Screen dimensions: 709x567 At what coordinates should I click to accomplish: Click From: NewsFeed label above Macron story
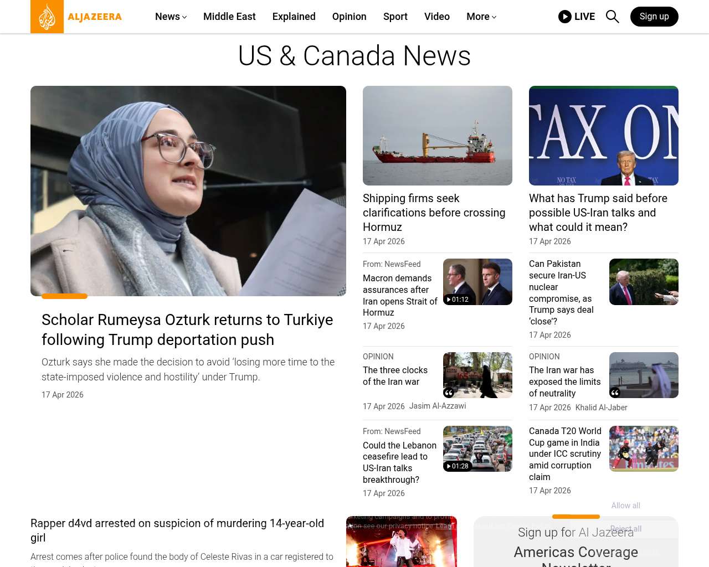[x=392, y=264]
